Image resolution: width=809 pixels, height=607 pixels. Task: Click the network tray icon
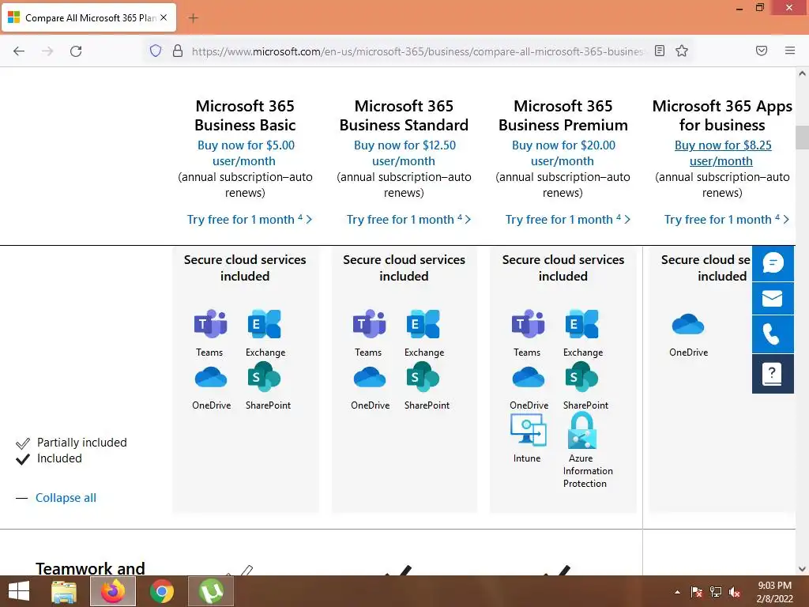coord(716,592)
